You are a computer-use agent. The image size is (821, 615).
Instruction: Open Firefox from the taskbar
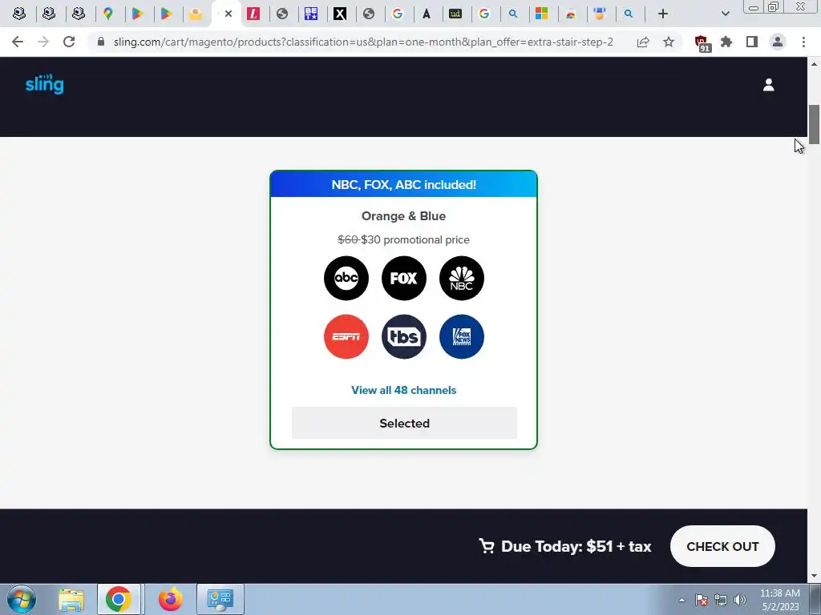point(171,599)
